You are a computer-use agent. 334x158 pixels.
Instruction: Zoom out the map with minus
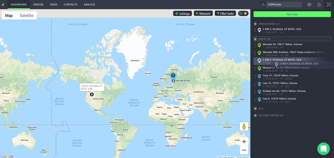pyautogui.click(x=244, y=150)
